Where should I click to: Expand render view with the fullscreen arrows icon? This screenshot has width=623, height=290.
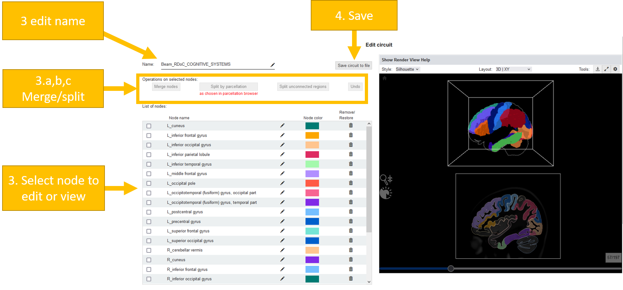click(x=606, y=69)
